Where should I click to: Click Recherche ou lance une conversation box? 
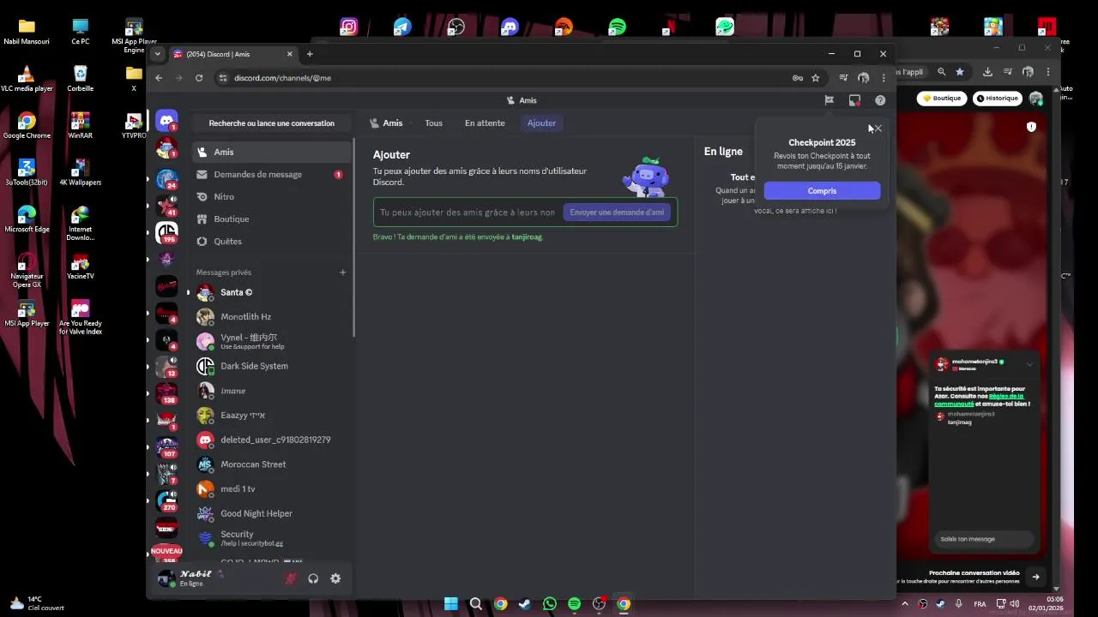(271, 123)
